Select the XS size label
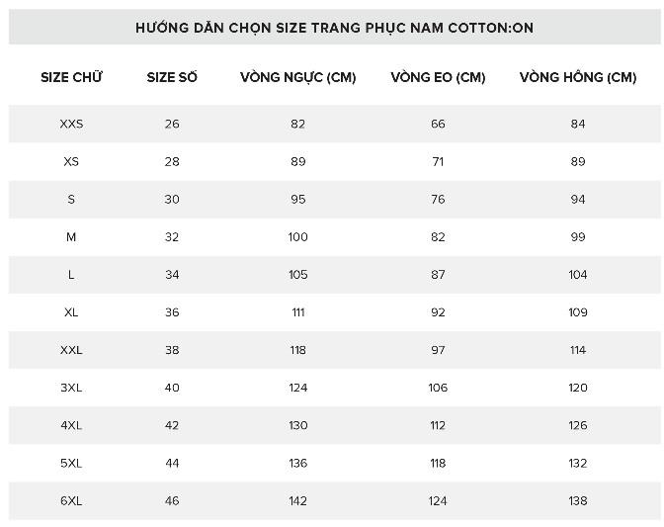 (71, 162)
